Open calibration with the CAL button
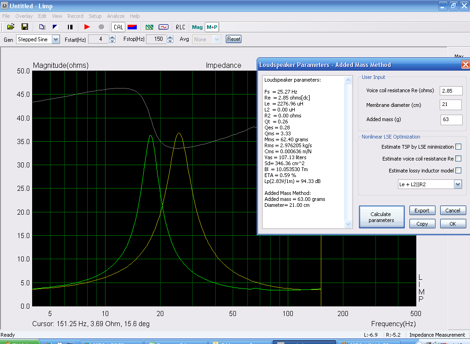The height and width of the screenshot is (344, 470). (118, 27)
